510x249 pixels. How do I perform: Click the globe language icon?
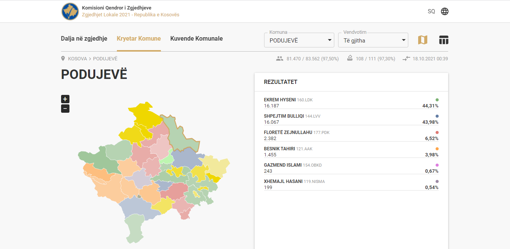tap(445, 11)
